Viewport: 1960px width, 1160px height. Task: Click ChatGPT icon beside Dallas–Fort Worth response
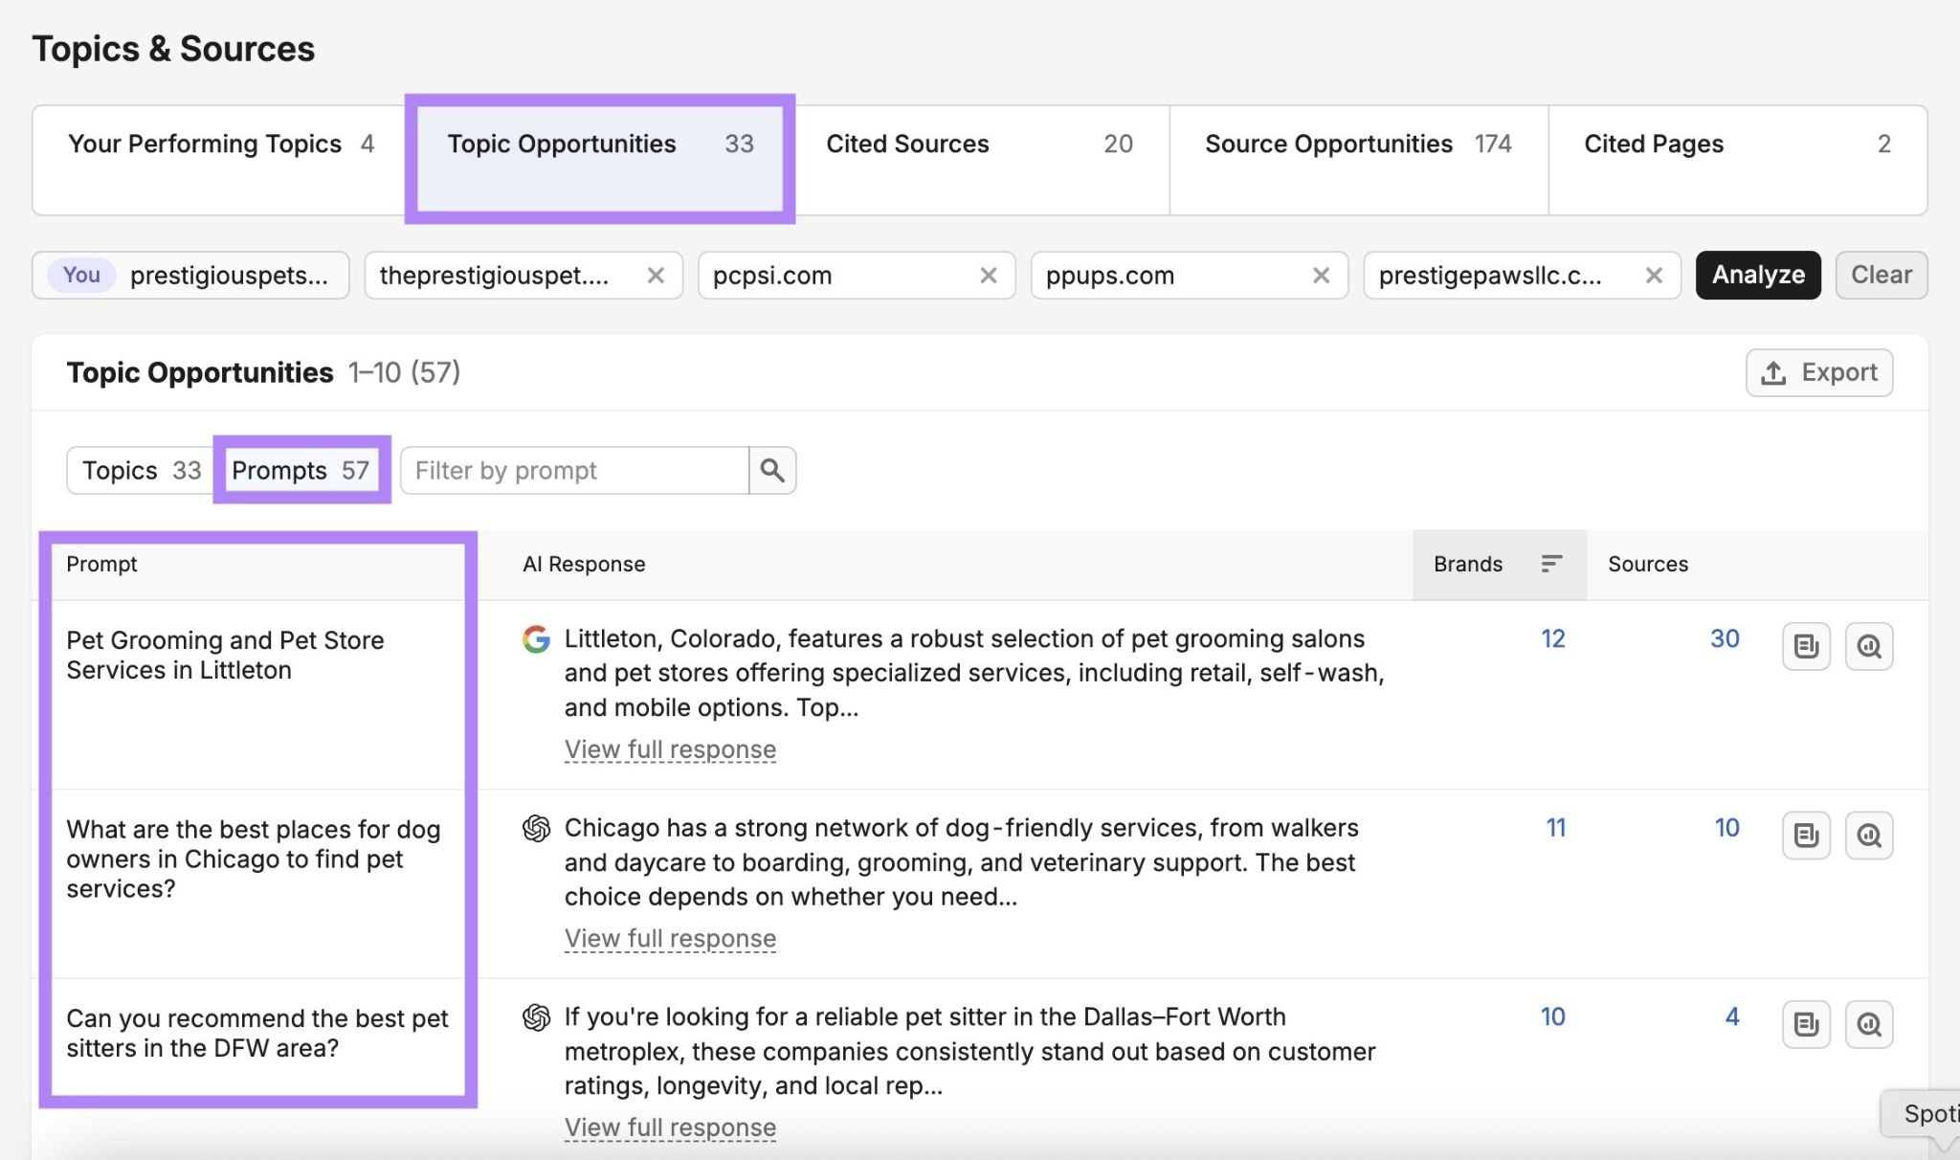(x=536, y=1017)
